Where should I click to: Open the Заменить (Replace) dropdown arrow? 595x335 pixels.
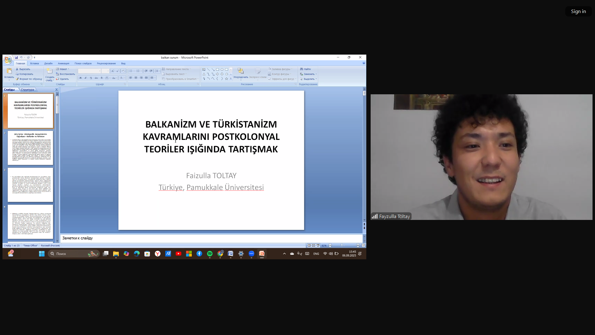click(x=316, y=74)
